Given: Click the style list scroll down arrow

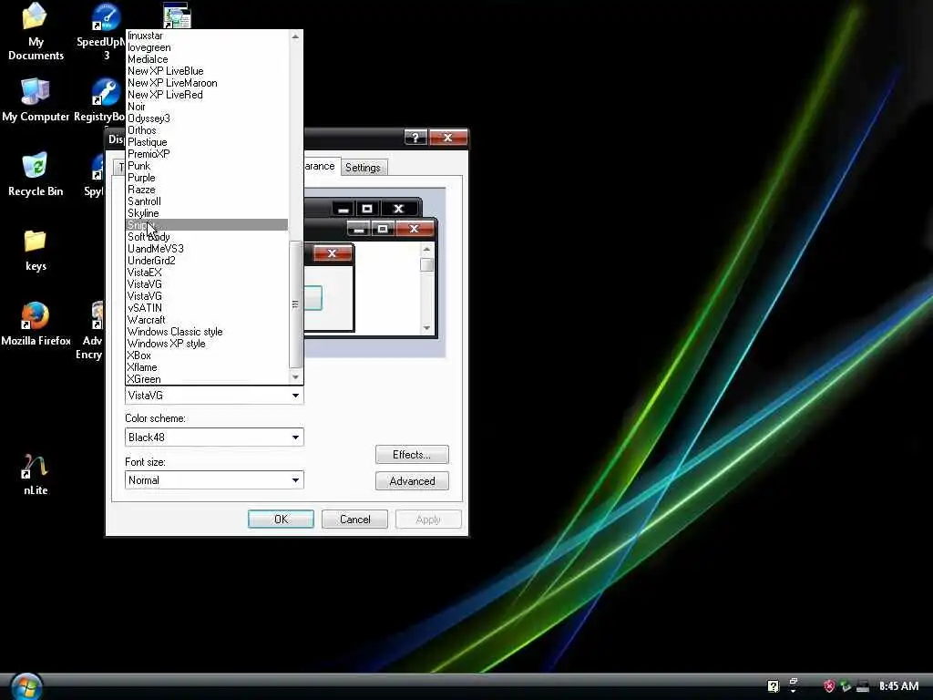Looking at the screenshot, I should click(x=295, y=377).
